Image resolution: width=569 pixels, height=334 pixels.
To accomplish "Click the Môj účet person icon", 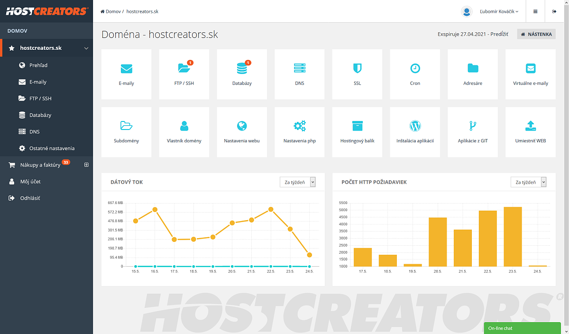I will 12,181.
